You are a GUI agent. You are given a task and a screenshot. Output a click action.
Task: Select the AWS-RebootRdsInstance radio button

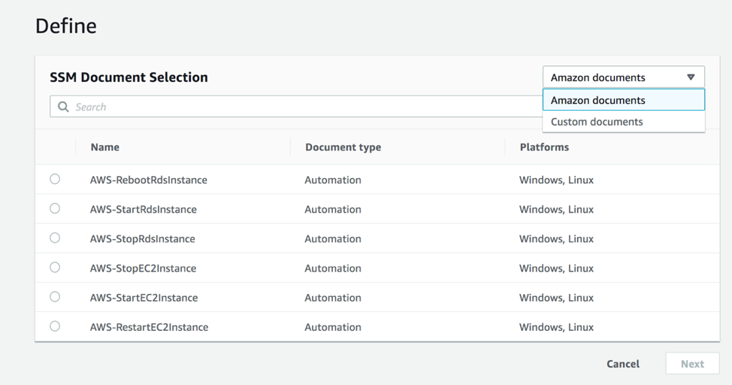click(x=55, y=179)
